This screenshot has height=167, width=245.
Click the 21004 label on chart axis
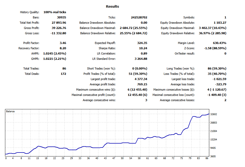(214, 131)
